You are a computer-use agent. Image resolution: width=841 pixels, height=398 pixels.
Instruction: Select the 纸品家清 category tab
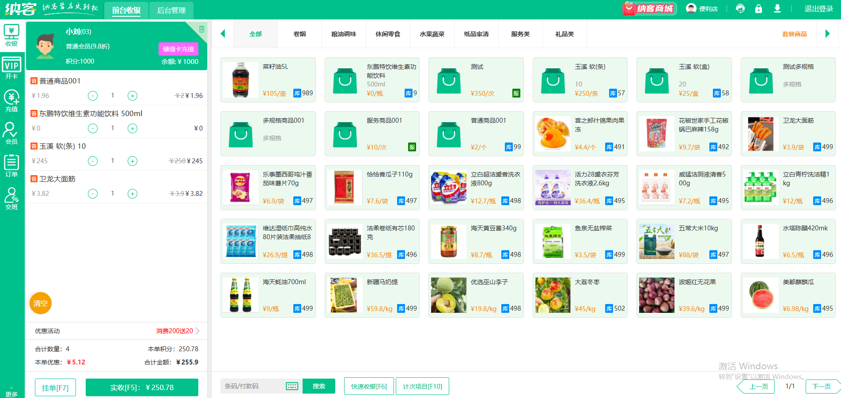click(x=476, y=34)
